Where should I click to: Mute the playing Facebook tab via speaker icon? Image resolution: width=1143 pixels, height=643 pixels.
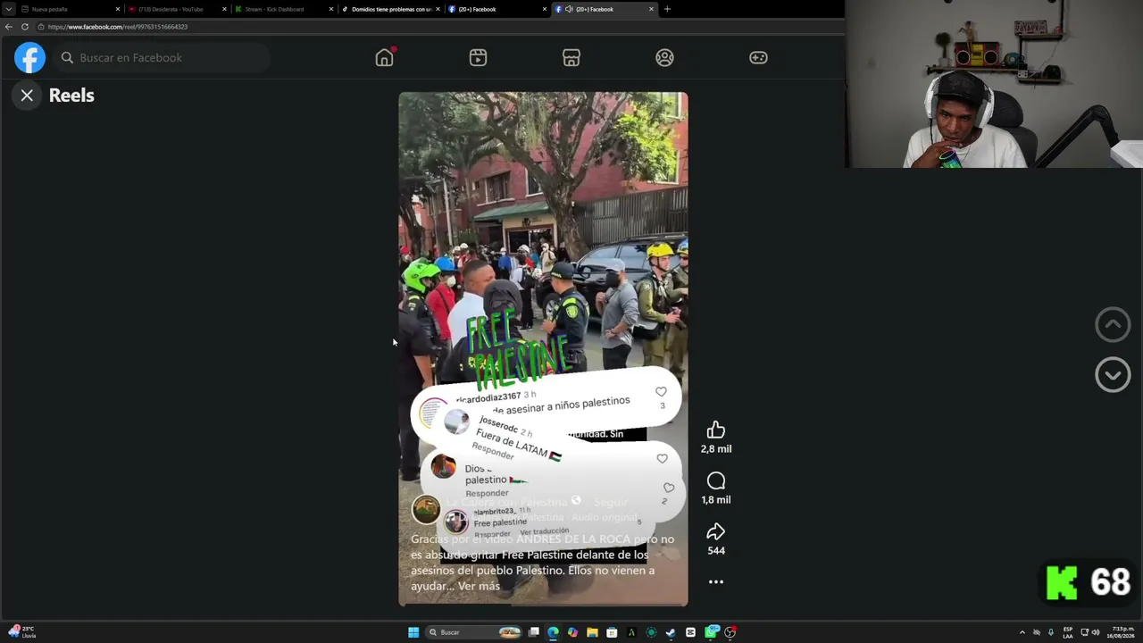[569, 9]
